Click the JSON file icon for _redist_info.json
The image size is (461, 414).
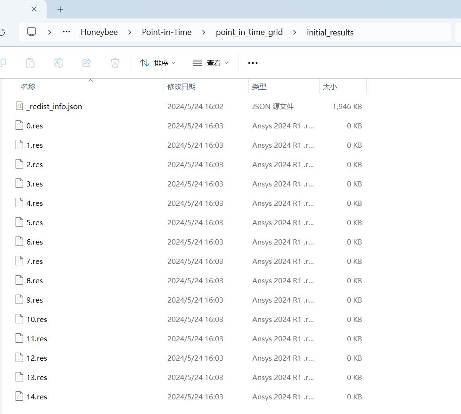pos(19,106)
